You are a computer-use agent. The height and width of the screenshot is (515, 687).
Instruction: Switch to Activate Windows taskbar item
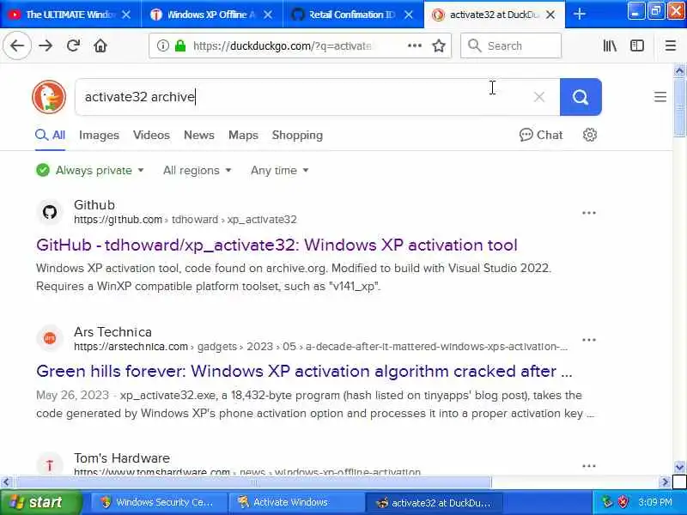click(x=296, y=502)
